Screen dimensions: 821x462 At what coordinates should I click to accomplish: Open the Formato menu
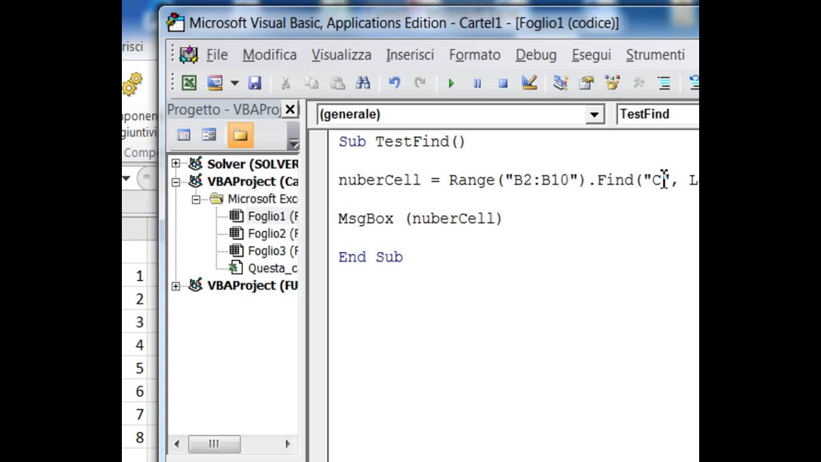click(475, 55)
